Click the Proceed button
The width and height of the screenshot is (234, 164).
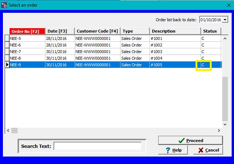190,141
